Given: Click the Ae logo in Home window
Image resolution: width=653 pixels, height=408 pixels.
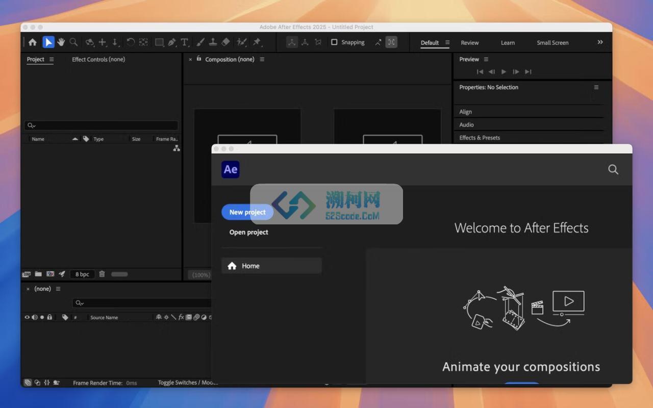Looking at the screenshot, I should tap(231, 169).
